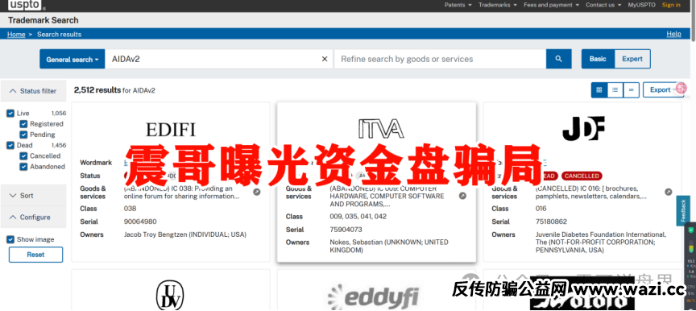Click serial number 75904073
The width and height of the screenshot is (696, 311).
(346, 230)
